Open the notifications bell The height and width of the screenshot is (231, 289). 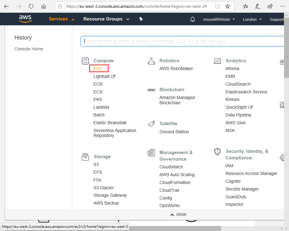(x=192, y=19)
